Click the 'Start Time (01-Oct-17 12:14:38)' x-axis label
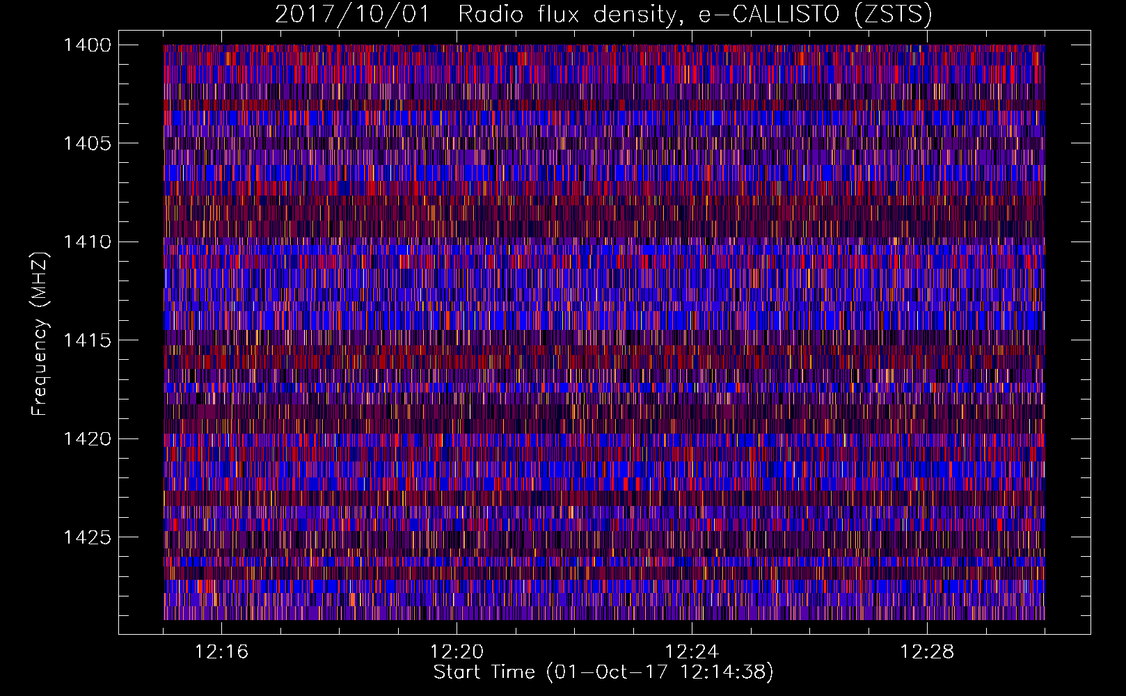Viewport: 1126px width, 696px height. click(x=603, y=672)
